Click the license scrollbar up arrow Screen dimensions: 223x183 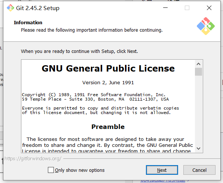[198, 64]
